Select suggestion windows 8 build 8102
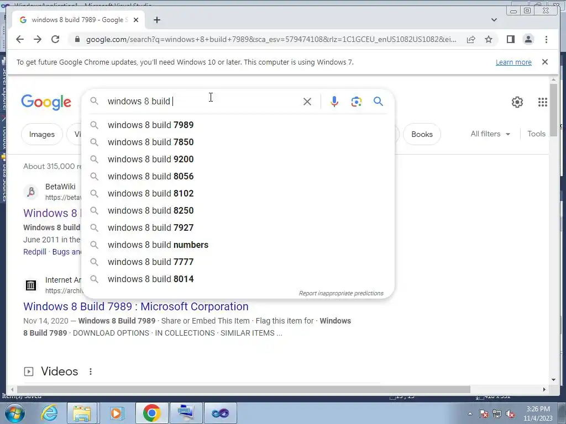Screen dimensions: 566x424 (x=238, y=193)
